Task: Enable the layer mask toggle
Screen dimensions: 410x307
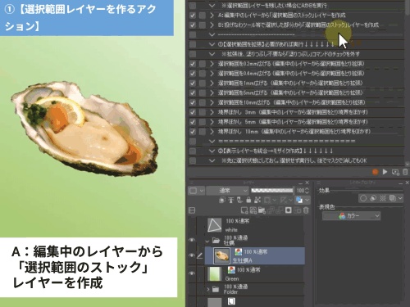Action: pos(266,200)
